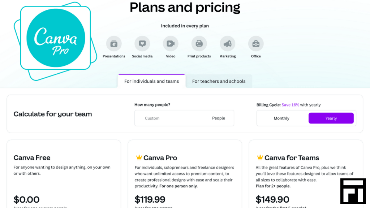Click the Canva Free plan heading

tap(32, 157)
